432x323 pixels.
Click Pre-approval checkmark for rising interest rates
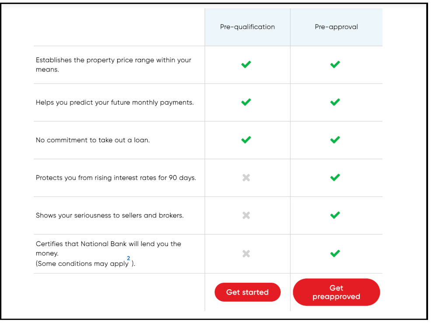coord(335,178)
